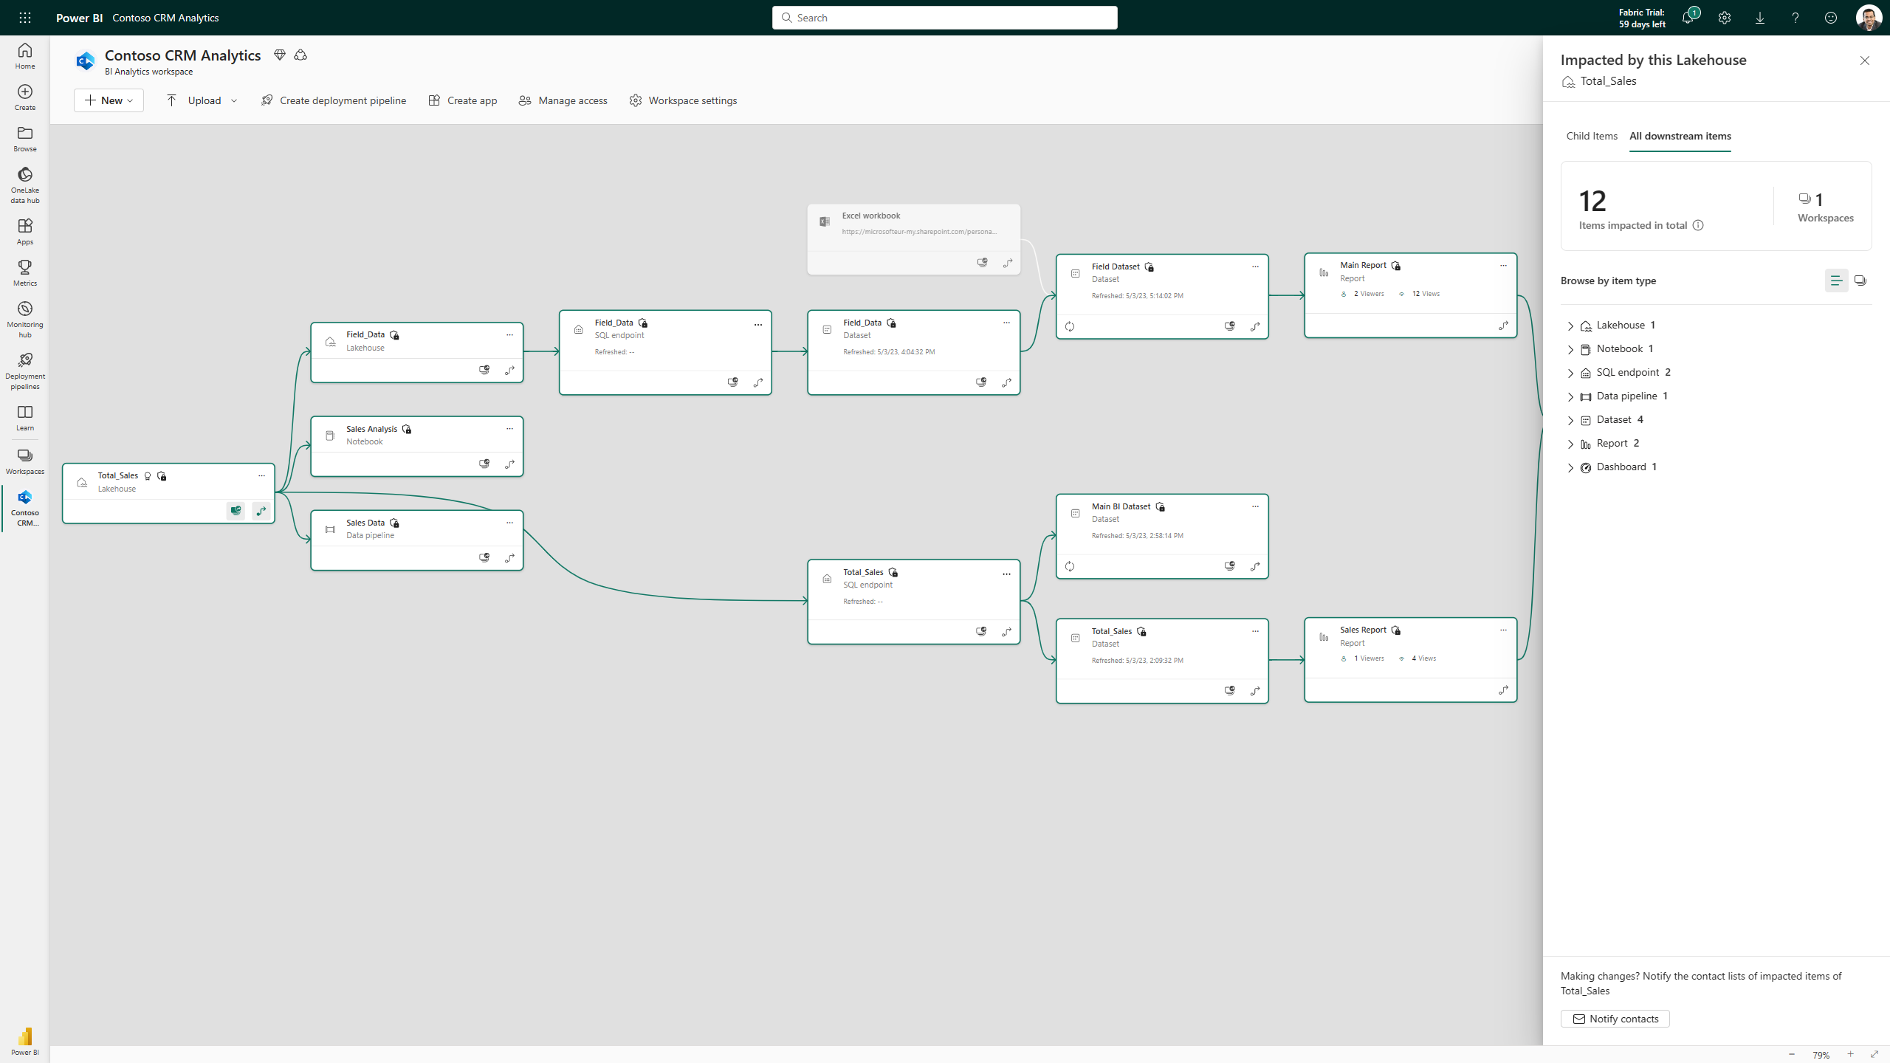The height and width of the screenshot is (1063, 1890).
Task: Click Manage access button
Action: [x=563, y=100]
